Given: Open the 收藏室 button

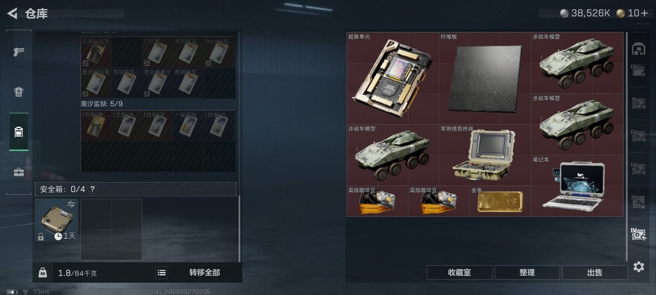Looking at the screenshot, I should tap(460, 272).
